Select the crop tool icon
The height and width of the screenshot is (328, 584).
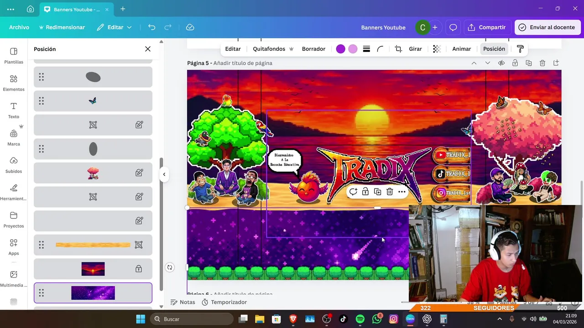(x=398, y=49)
